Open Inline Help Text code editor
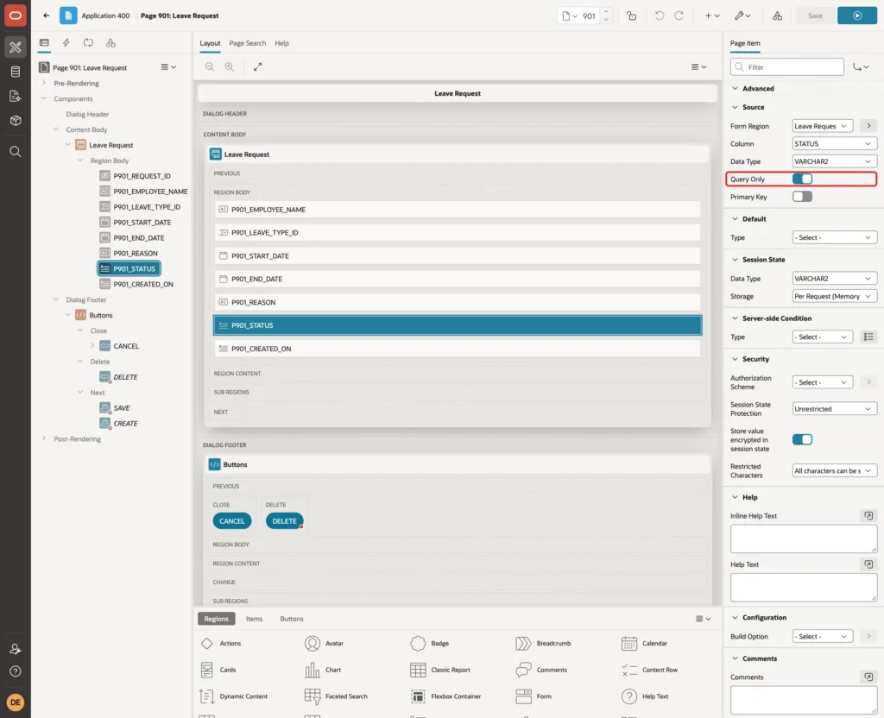 [868, 516]
